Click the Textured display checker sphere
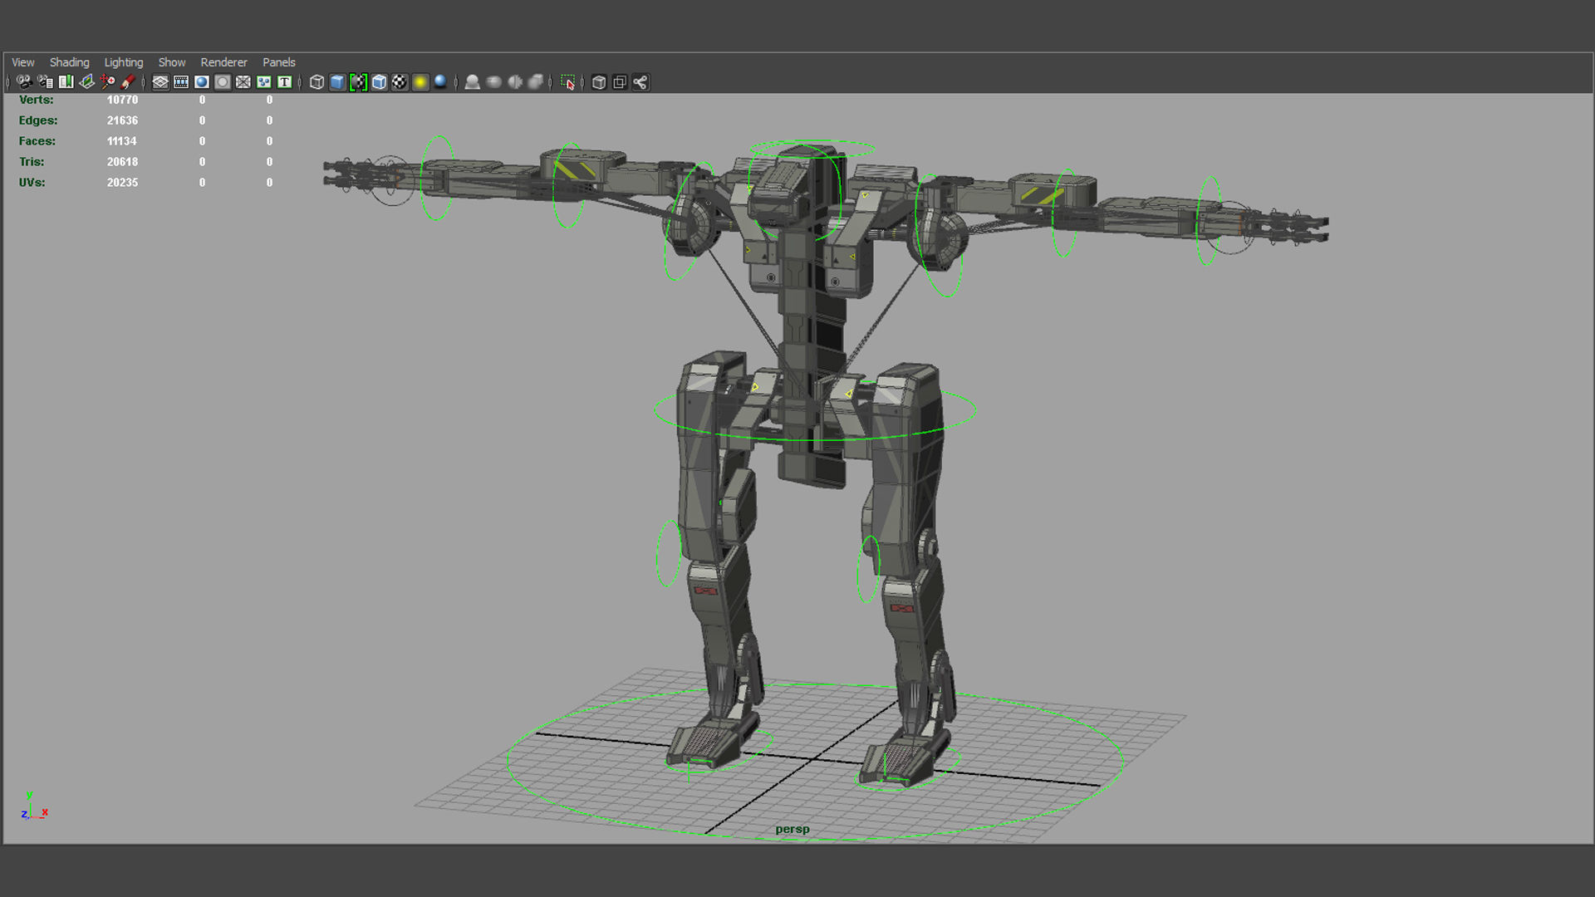Image resolution: width=1595 pixels, height=897 pixels. coord(400,82)
